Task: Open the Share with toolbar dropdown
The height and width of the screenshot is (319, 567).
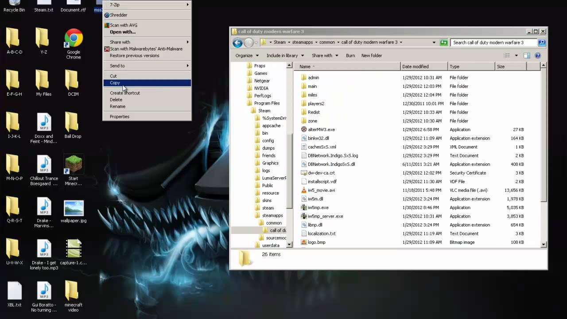Action: [x=325, y=56]
